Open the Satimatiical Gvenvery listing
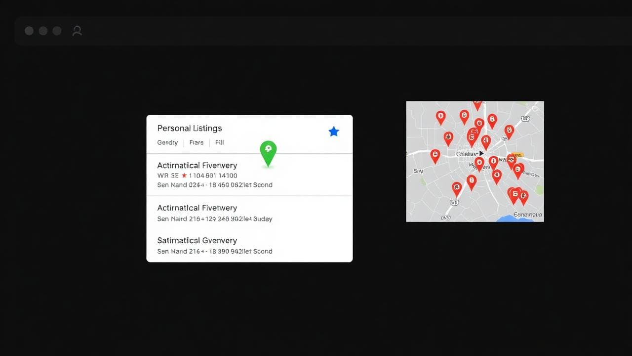The width and height of the screenshot is (632, 356). click(249, 245)
